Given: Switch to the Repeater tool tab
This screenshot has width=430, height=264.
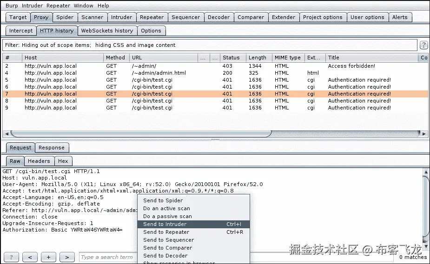Looking at the screenshot, I should click(x=152, y=17).
